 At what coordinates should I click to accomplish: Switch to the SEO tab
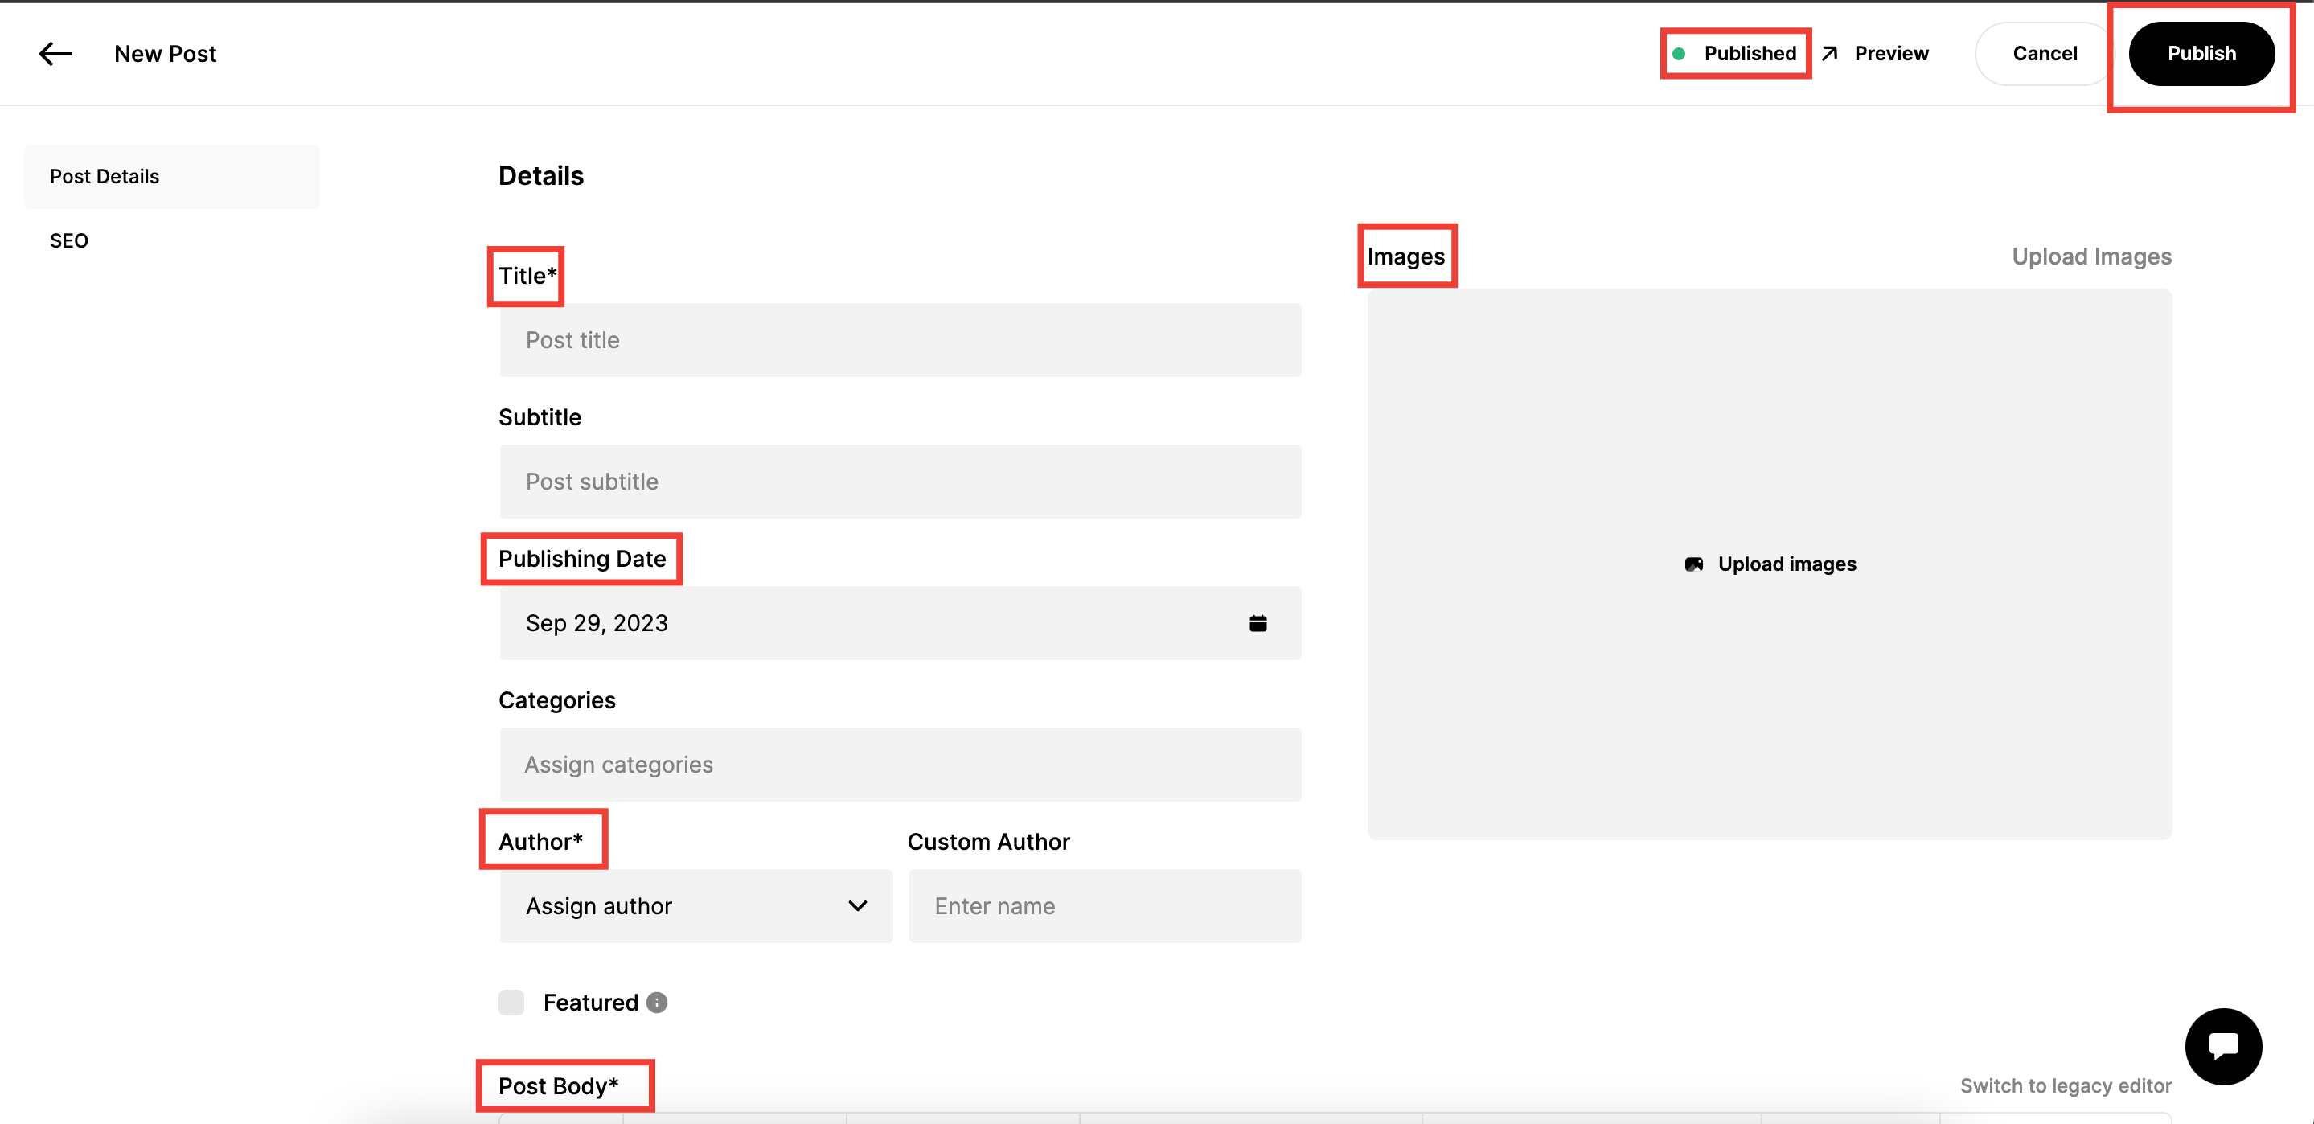click(68, 240)
